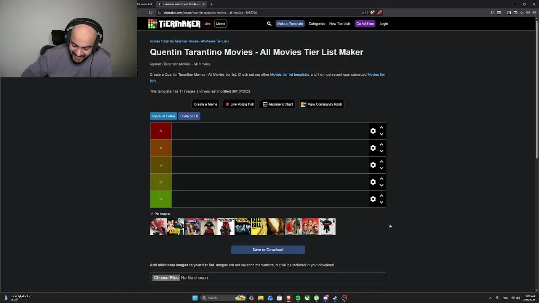Viewport: 539px width, 303px height.
Task: Click the bookmark icon in address bar
Action: tap(151, 13)
